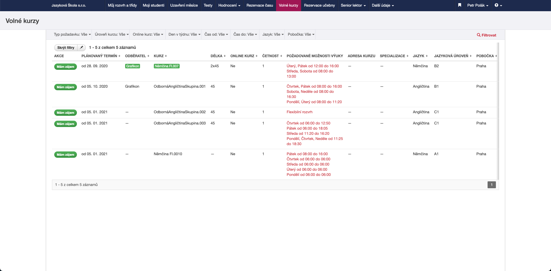Screen dimensions: 551x271
Task: Click the pin icon next to Skrýt filtry
Action: point(82,47)
